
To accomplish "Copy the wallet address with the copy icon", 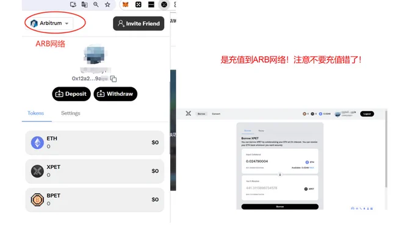I will click(114, 79).
